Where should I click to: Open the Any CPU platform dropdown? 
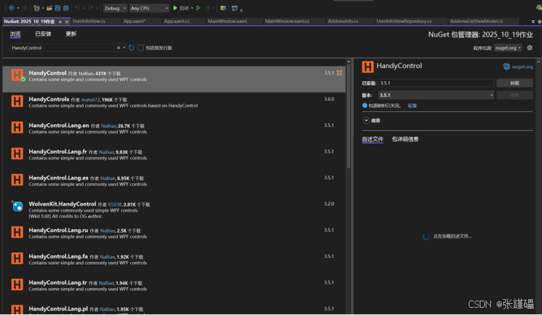pyautogui.click(x=149, y=8)
